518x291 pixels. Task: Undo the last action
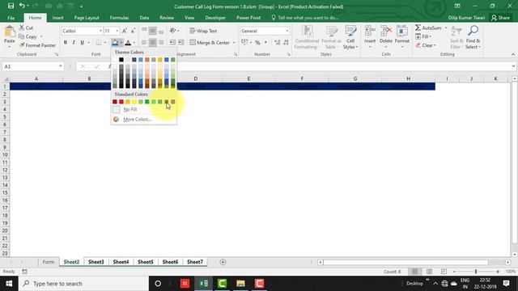click(x=22, y=6)
